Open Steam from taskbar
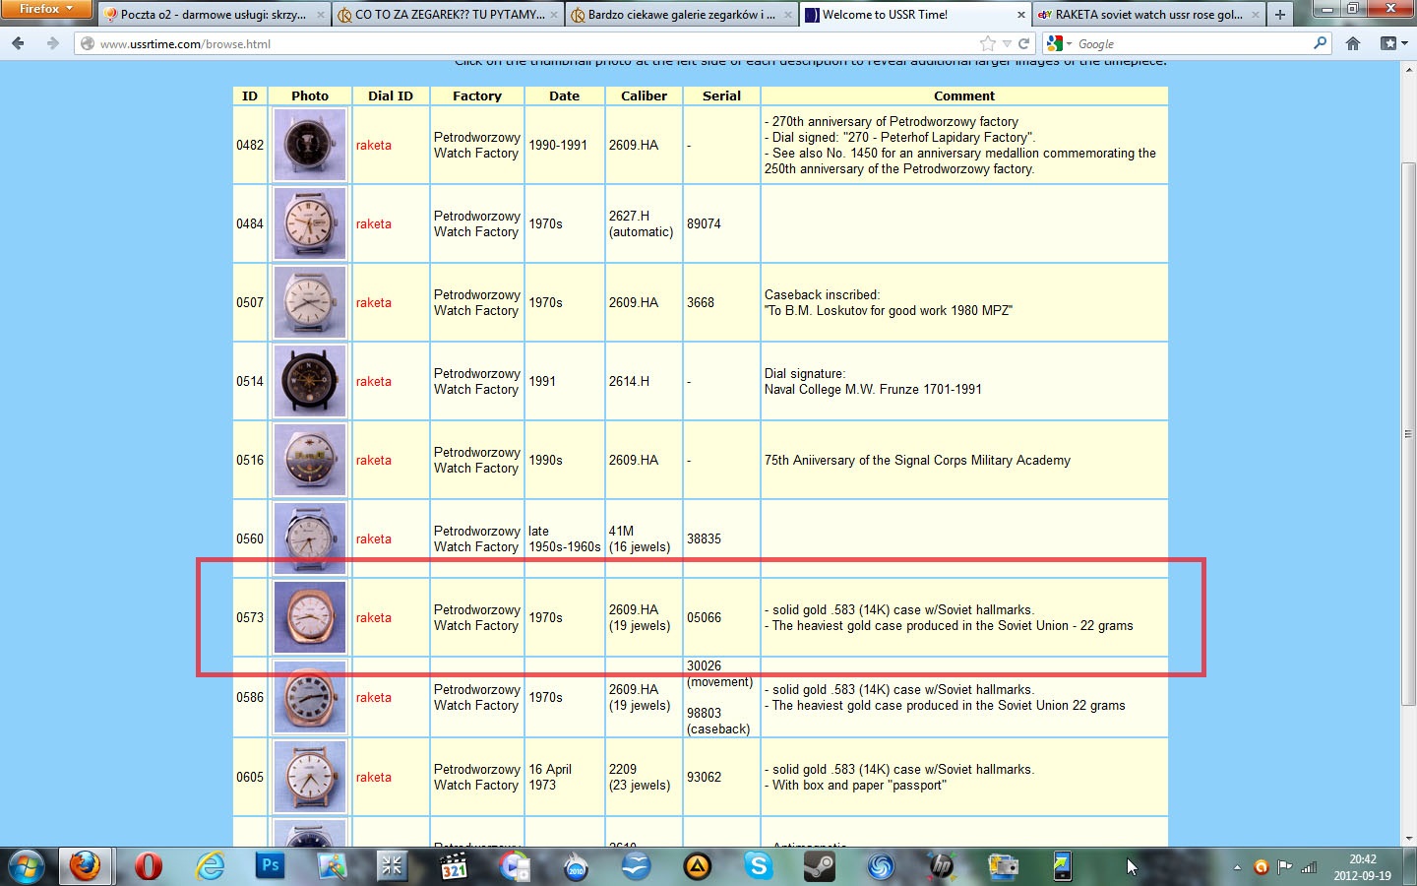 [x=820, y=866]
